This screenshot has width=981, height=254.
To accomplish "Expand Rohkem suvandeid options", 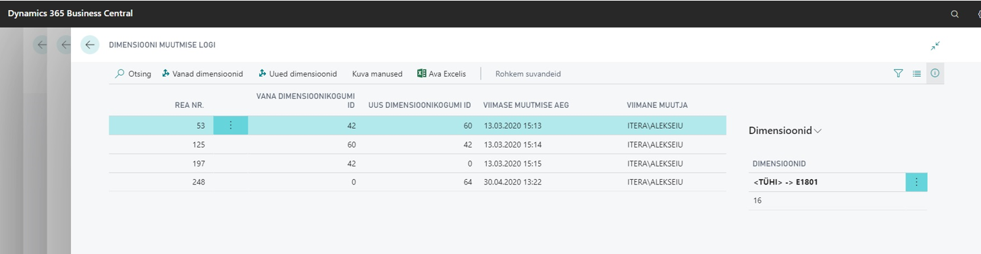I will 528,74.
